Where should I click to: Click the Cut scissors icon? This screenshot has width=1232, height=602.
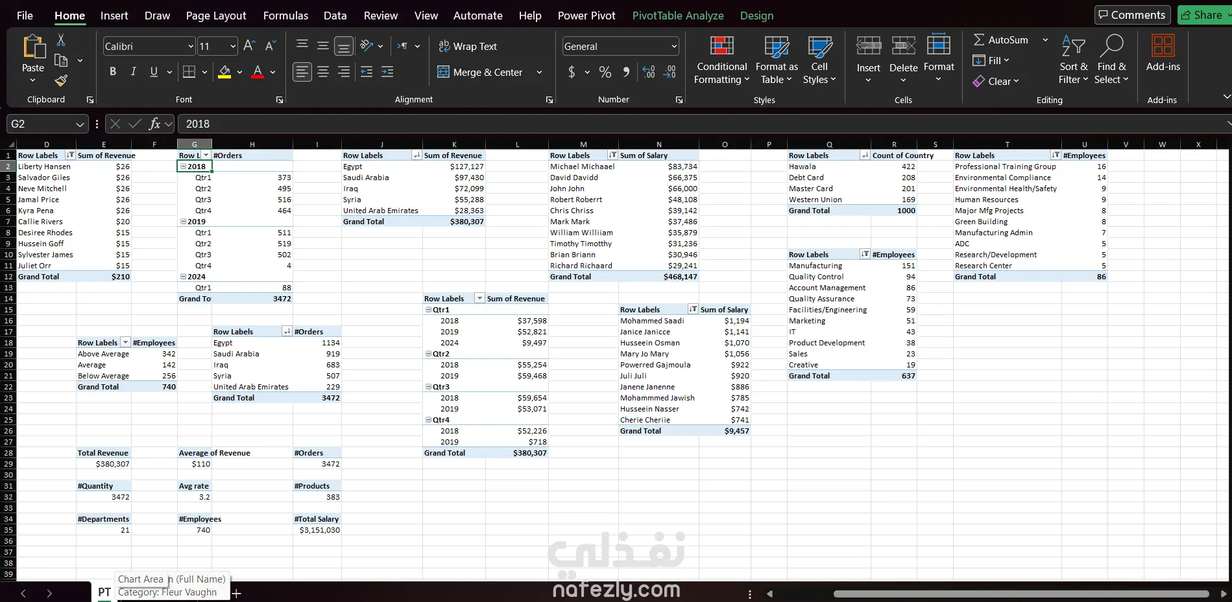click(x=61, y=40)
